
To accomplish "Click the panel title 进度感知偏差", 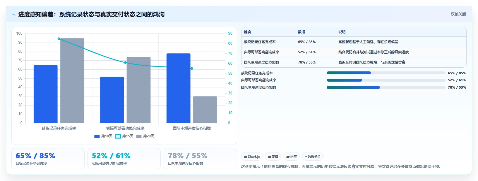I will click(x=91, y=14).
